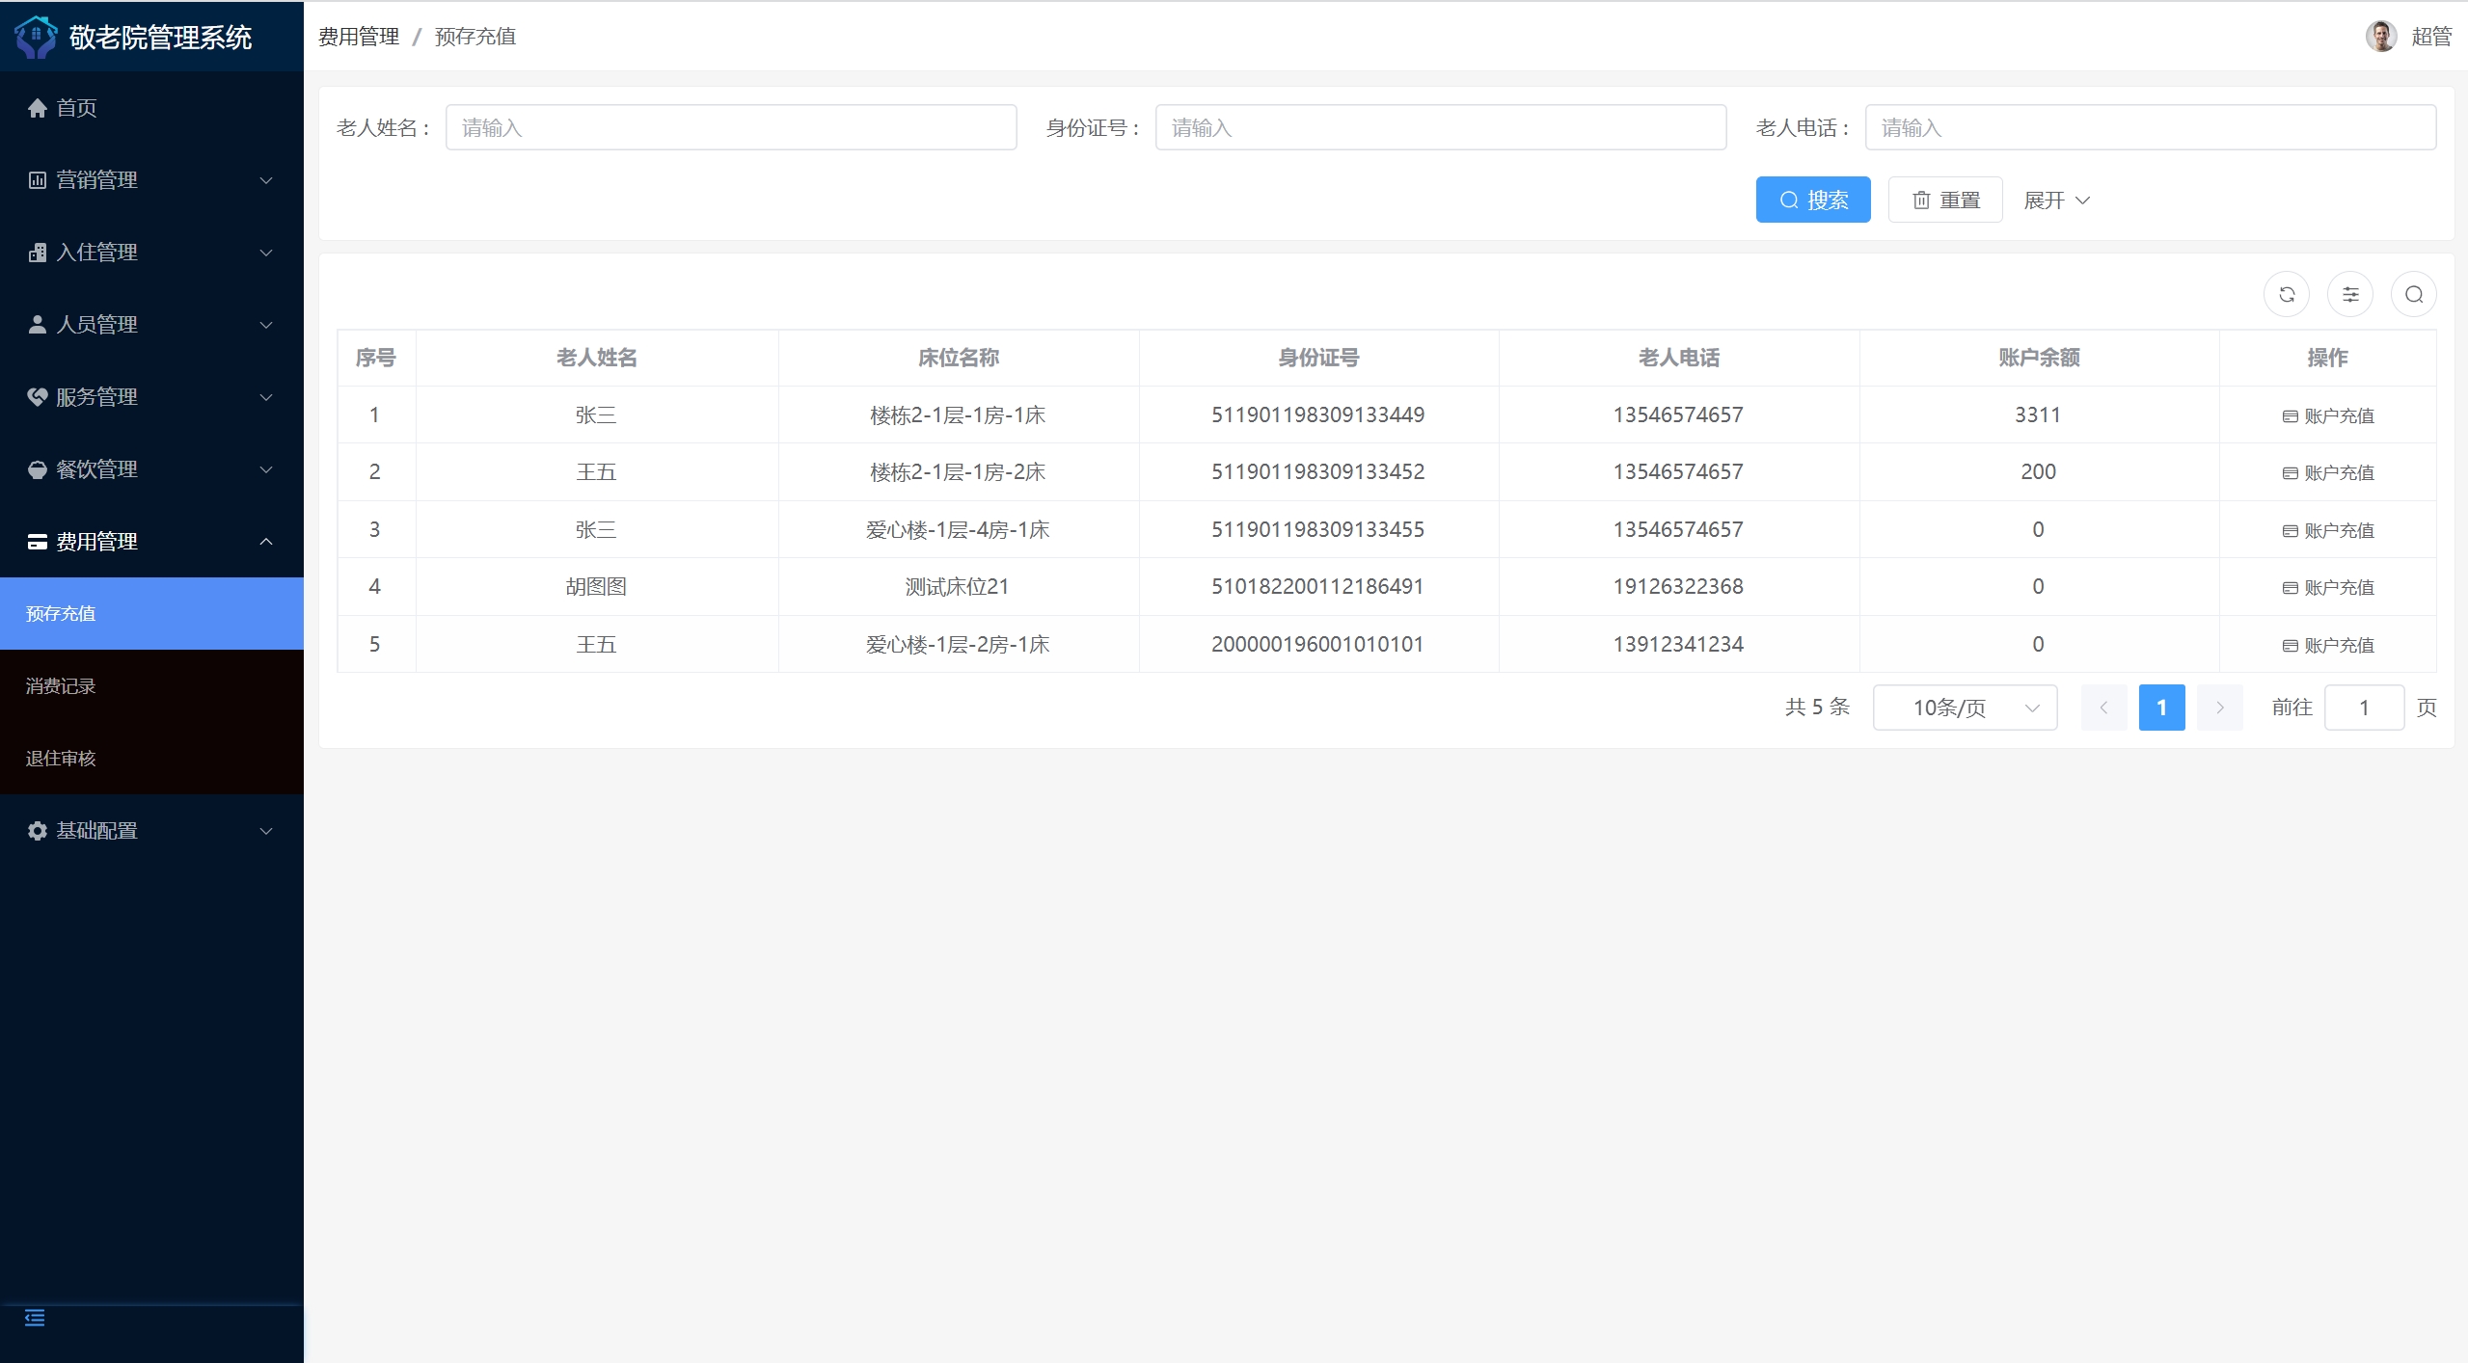Click the blue 搜索 button
The image size is (2468, 1363).
point(1812,200)
